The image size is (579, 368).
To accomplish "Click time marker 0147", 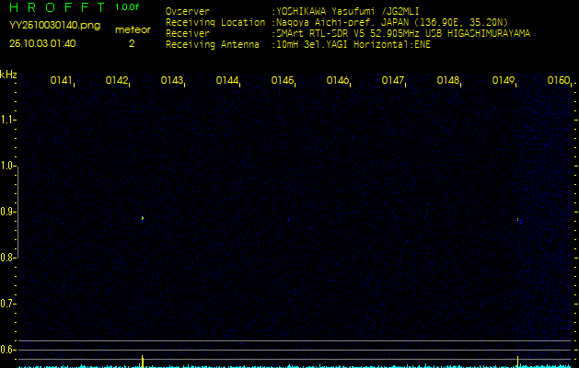I will [392, 80].
